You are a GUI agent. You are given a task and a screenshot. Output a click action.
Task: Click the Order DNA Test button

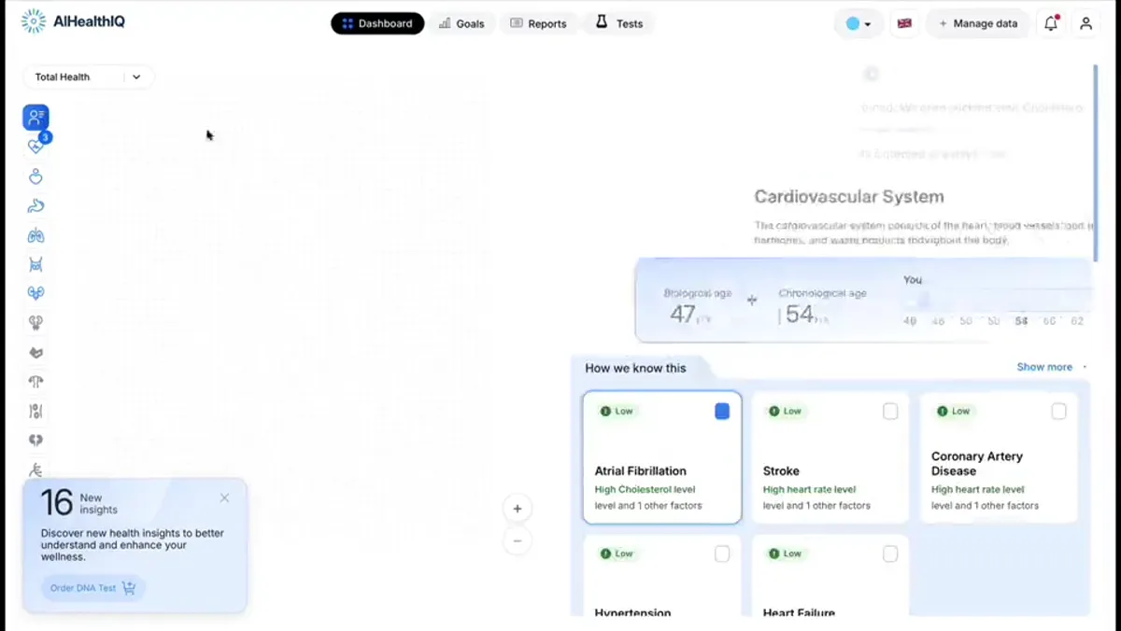pos(93,588)
